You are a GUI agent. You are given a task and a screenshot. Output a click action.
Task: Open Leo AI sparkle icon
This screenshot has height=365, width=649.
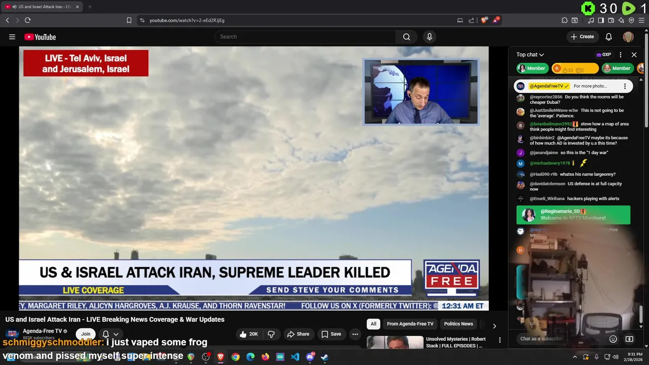tap(621, 20)
